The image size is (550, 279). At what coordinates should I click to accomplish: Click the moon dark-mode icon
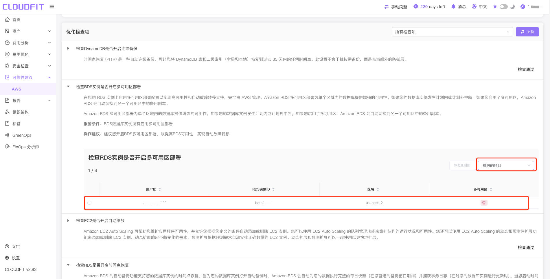512,7
